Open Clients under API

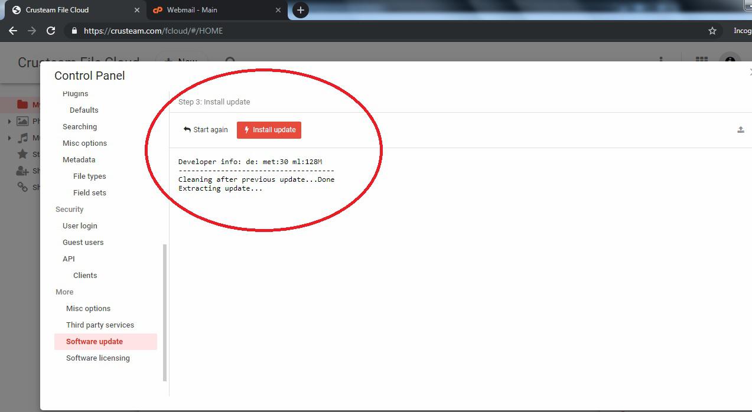point(85,275)
